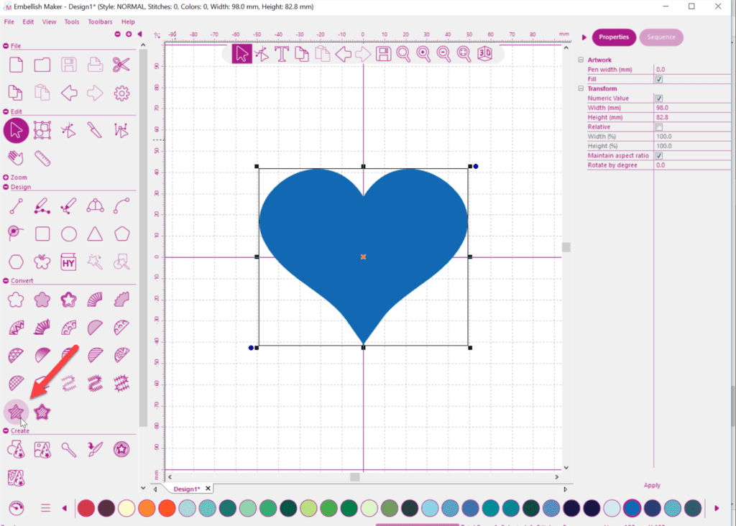This screenshot has width=736, height=526.
Task: Select the triangle shape tool
Action: tap(95, 234)
